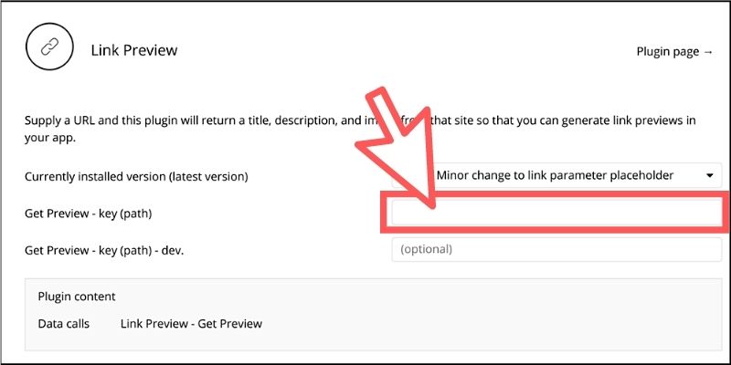Click the '(optional)' placeholder text
Viewport: 731px width, 365px height.
tap(426, 249)
